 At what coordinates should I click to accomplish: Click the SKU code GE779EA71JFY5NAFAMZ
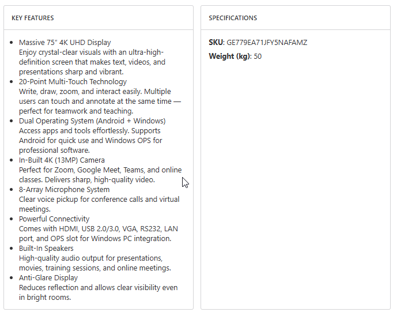(267, 43)
